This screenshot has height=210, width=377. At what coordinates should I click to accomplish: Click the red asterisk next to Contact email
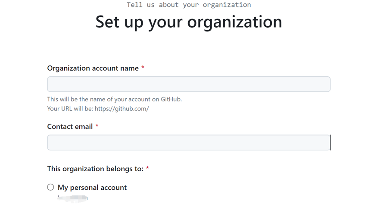point(97,126)
